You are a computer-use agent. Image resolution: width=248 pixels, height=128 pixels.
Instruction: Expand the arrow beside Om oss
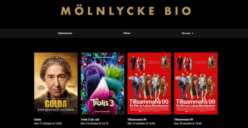(x=192, y=33)
